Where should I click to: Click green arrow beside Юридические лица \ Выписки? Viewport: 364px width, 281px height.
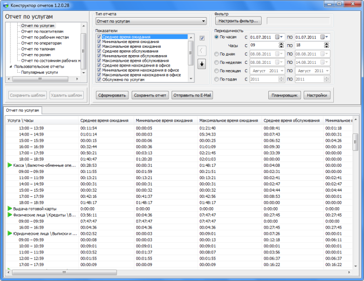coord(9,233)
